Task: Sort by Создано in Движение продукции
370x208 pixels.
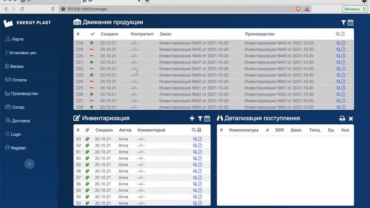Action: (x=109, y=34)
